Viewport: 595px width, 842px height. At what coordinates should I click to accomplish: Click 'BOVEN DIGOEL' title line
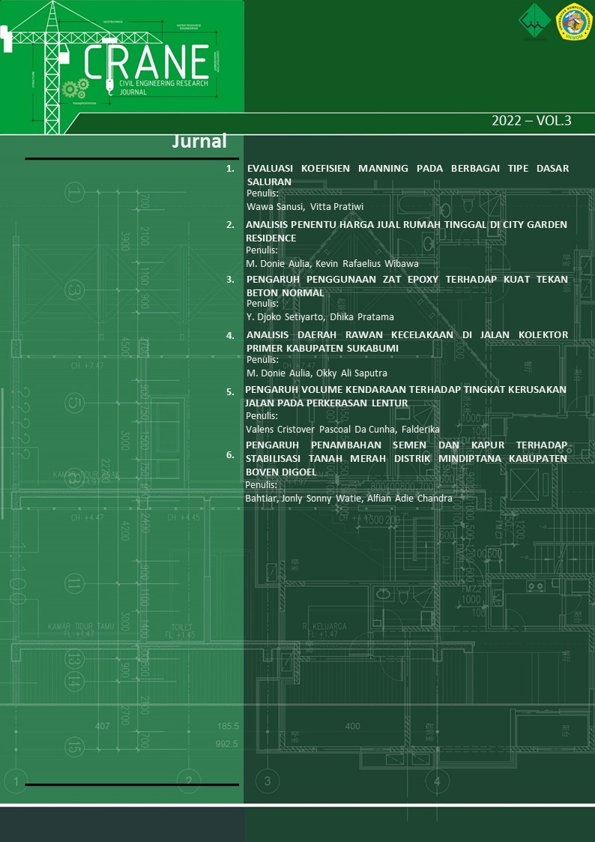tap(280, 472)
